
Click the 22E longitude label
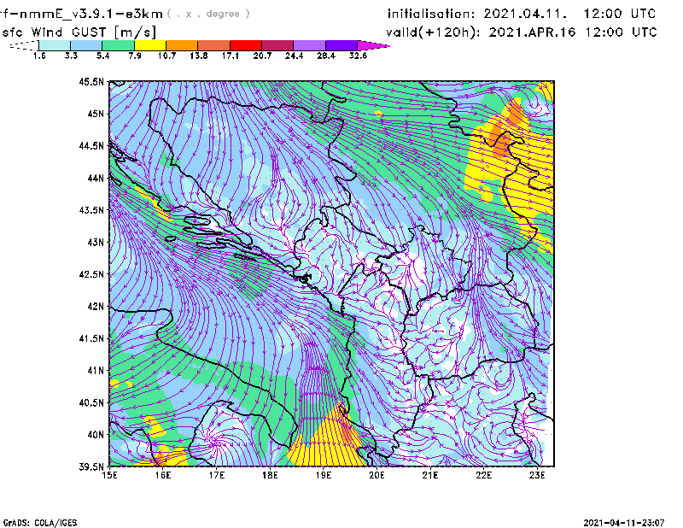point(483,475)
